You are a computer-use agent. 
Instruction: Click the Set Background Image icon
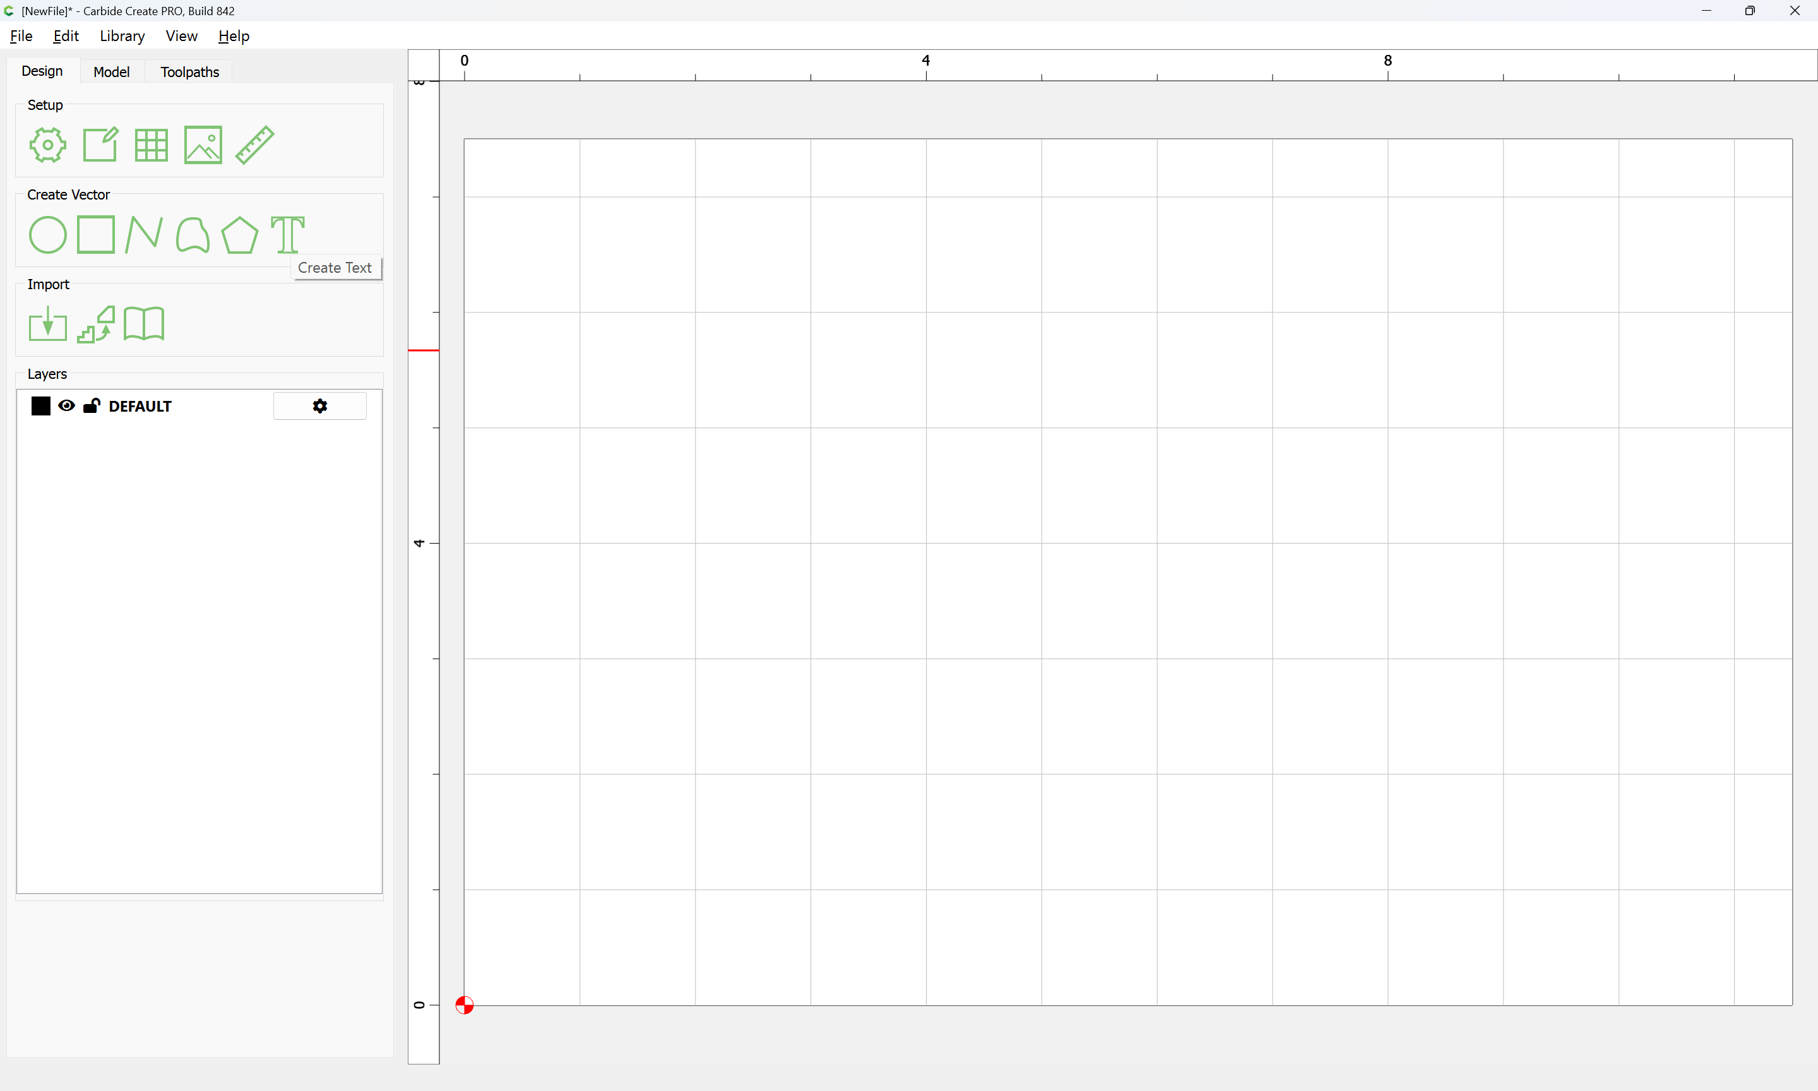pos(203,145)
